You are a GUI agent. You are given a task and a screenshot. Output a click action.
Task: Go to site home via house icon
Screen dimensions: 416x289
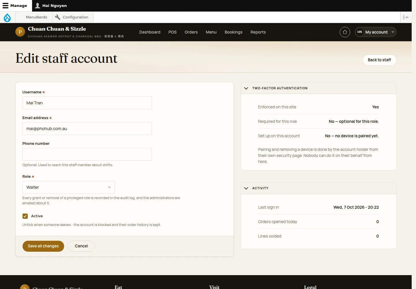click(345, 32)
